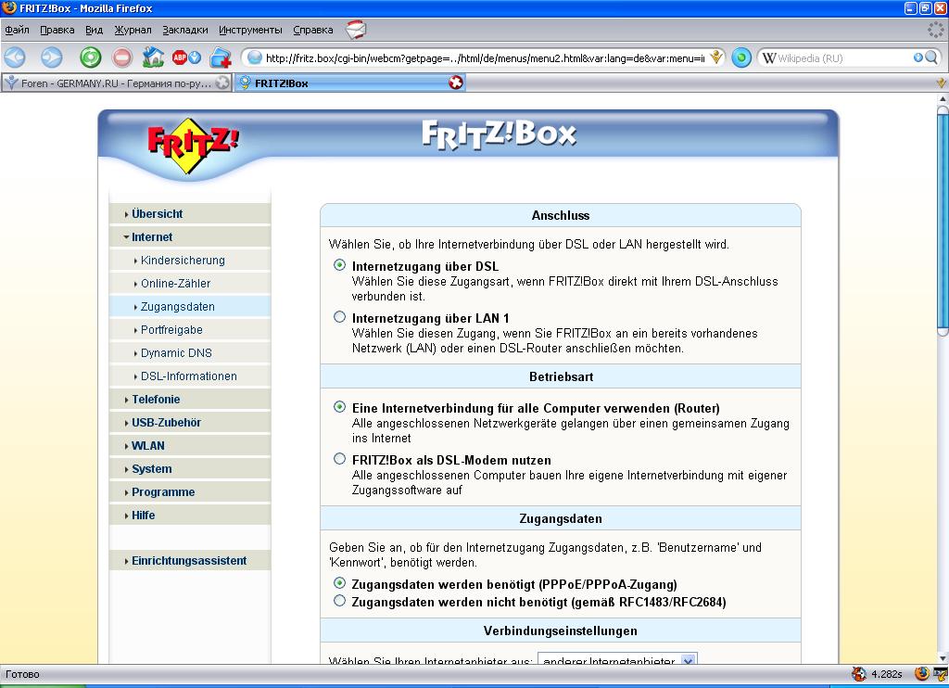Open the Portfreigabe sidebar link
This screenshot has height=688, width=949.
tap(171, 330)
